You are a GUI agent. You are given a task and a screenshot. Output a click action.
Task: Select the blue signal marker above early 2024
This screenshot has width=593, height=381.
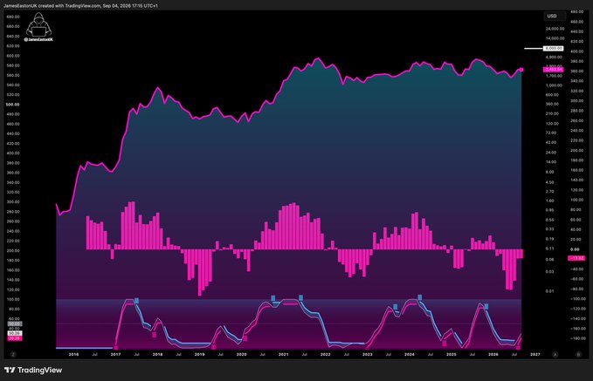419,297
